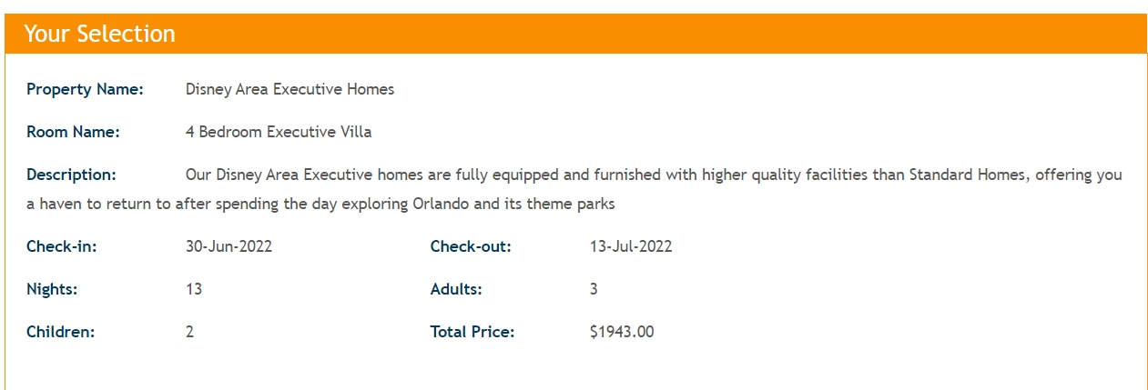Viewport: 1148px width, 390px height.
Task: Click the Check-in label
Action: [61, 246]
